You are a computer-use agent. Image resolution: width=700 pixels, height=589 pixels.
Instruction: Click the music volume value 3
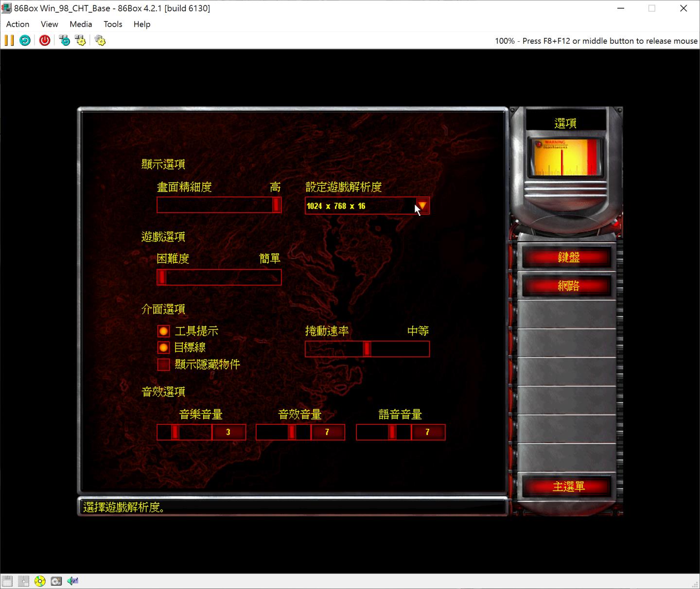[x=228, y=432]
